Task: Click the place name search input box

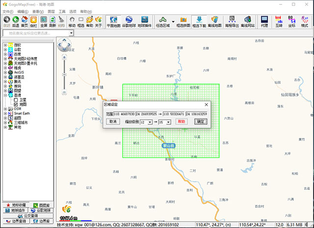Action: pyautogui.click(x=35, y=33)
